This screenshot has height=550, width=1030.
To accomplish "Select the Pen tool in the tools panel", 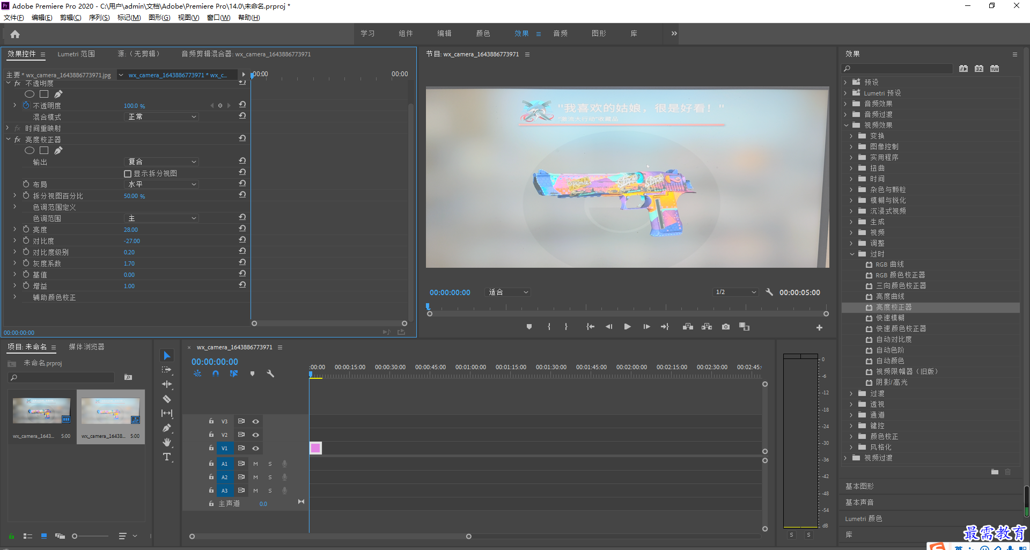I will click(167, 428).
